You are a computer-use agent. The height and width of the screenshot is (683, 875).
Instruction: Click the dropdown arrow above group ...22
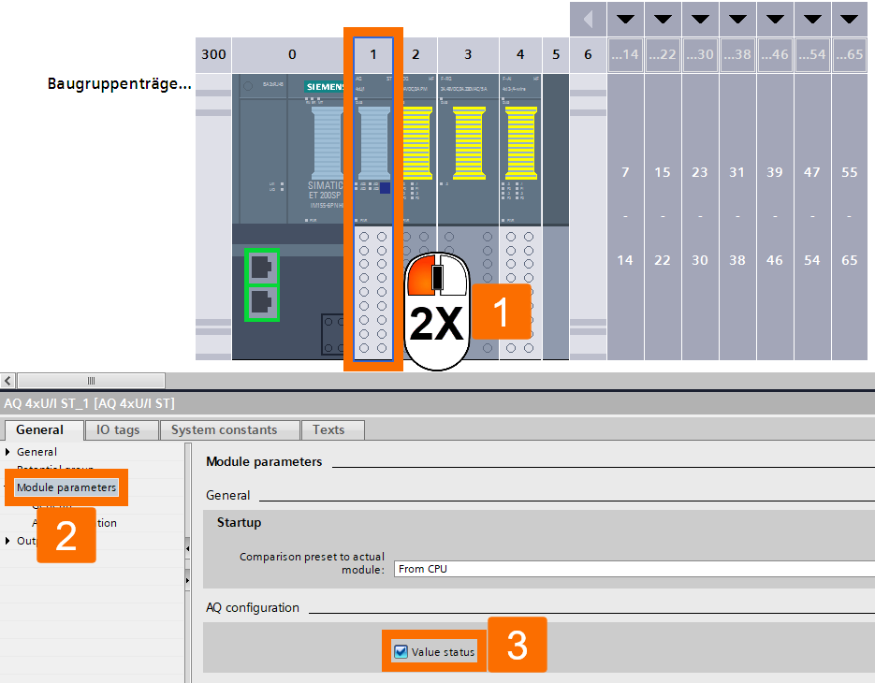tap(663, 17)
